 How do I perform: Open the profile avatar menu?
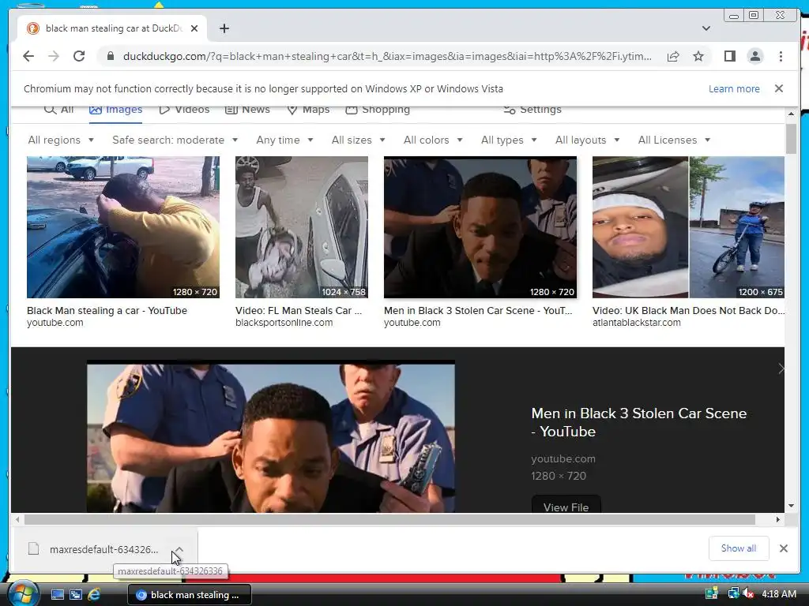pos(754,56)
